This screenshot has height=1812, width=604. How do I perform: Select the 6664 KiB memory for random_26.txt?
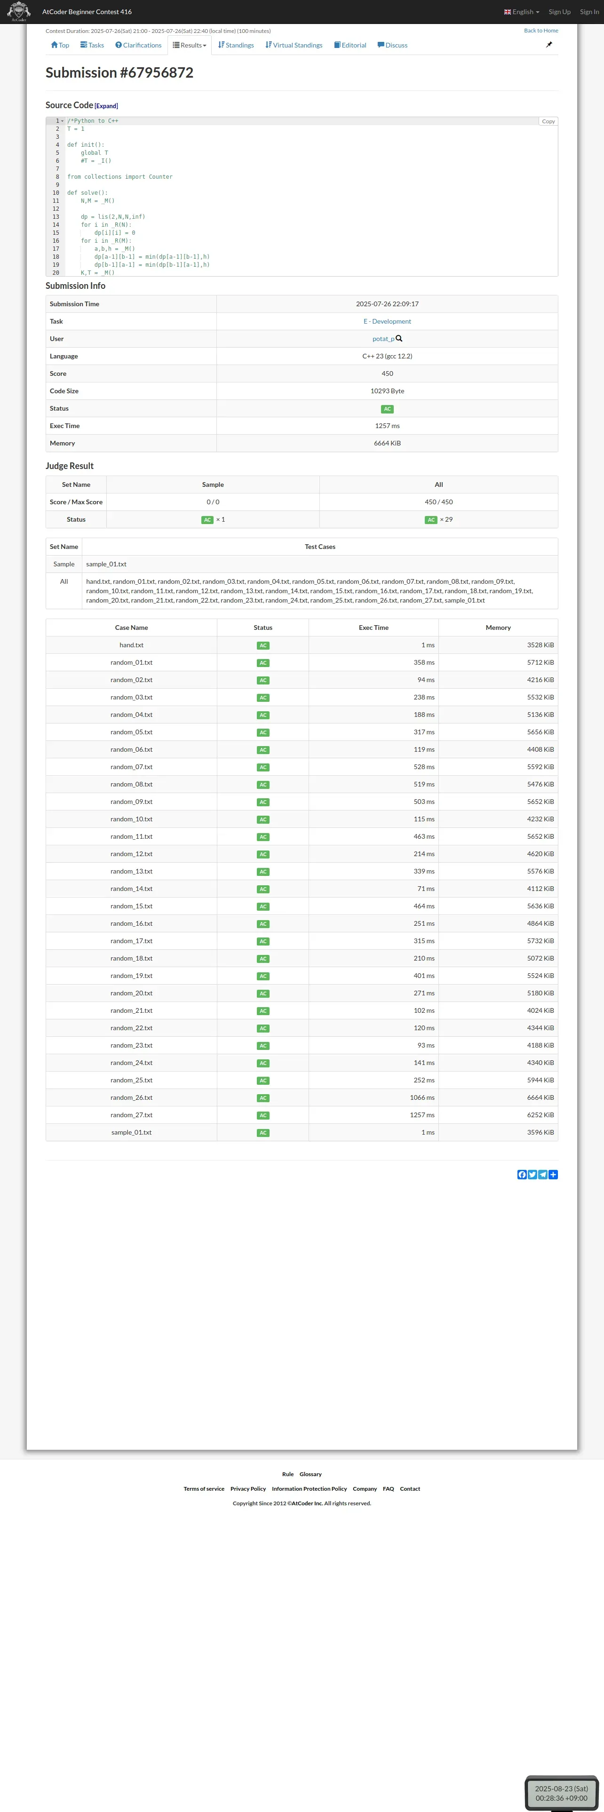click(x=540, y=1098)
